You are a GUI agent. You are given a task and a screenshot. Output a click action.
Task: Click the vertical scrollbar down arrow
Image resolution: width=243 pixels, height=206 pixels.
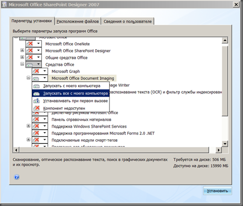coord(225,144)
